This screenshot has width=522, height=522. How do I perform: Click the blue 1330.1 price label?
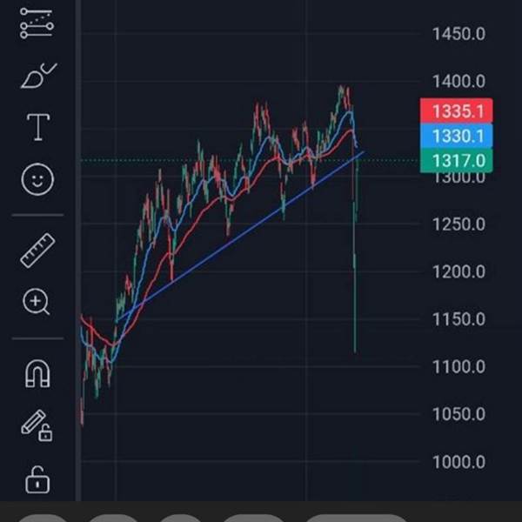pos(457,136)
